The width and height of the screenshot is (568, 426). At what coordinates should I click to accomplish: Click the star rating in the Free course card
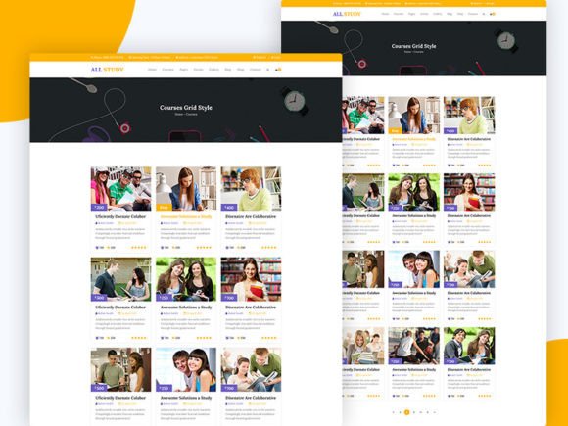coord(204,248)
